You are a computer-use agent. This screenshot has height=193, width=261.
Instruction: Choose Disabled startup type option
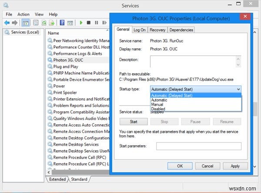coord(196,109)
